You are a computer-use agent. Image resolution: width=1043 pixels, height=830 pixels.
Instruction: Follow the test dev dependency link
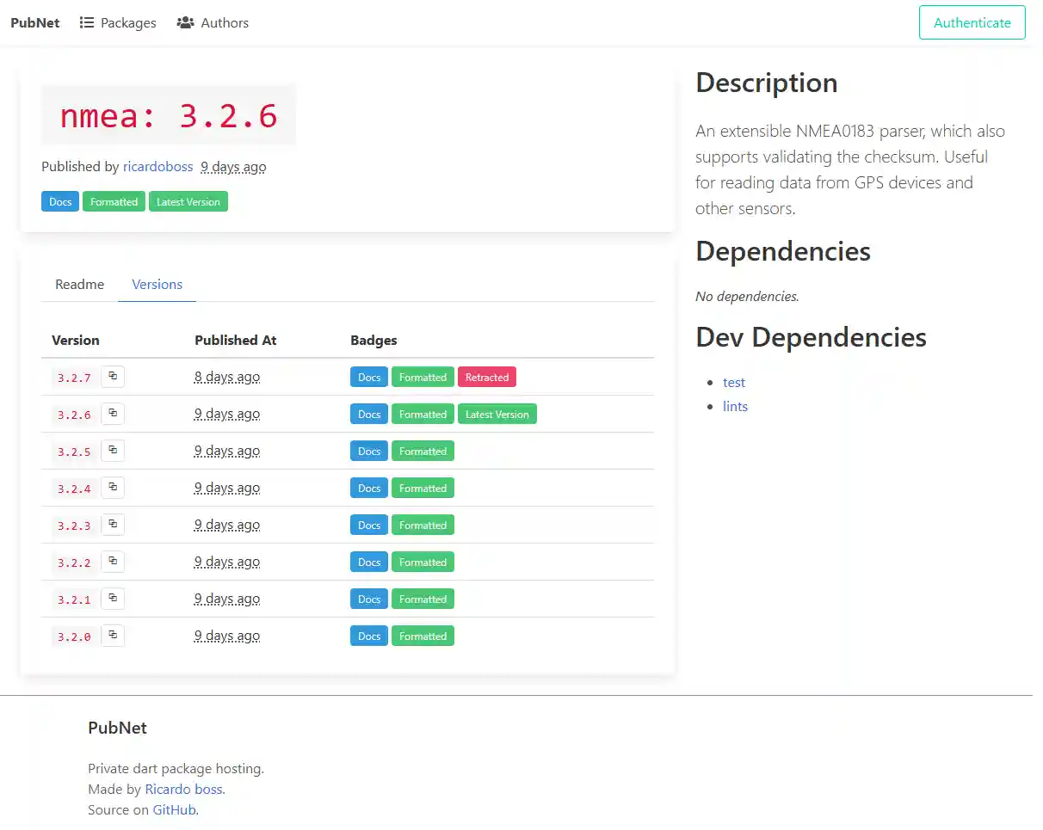pyautogui.click(x=734, y=382)
